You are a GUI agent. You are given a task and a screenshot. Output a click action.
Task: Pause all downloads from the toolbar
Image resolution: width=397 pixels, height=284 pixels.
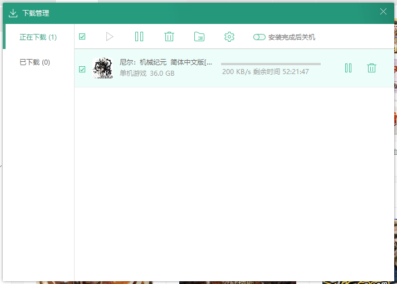coord(139,37)
